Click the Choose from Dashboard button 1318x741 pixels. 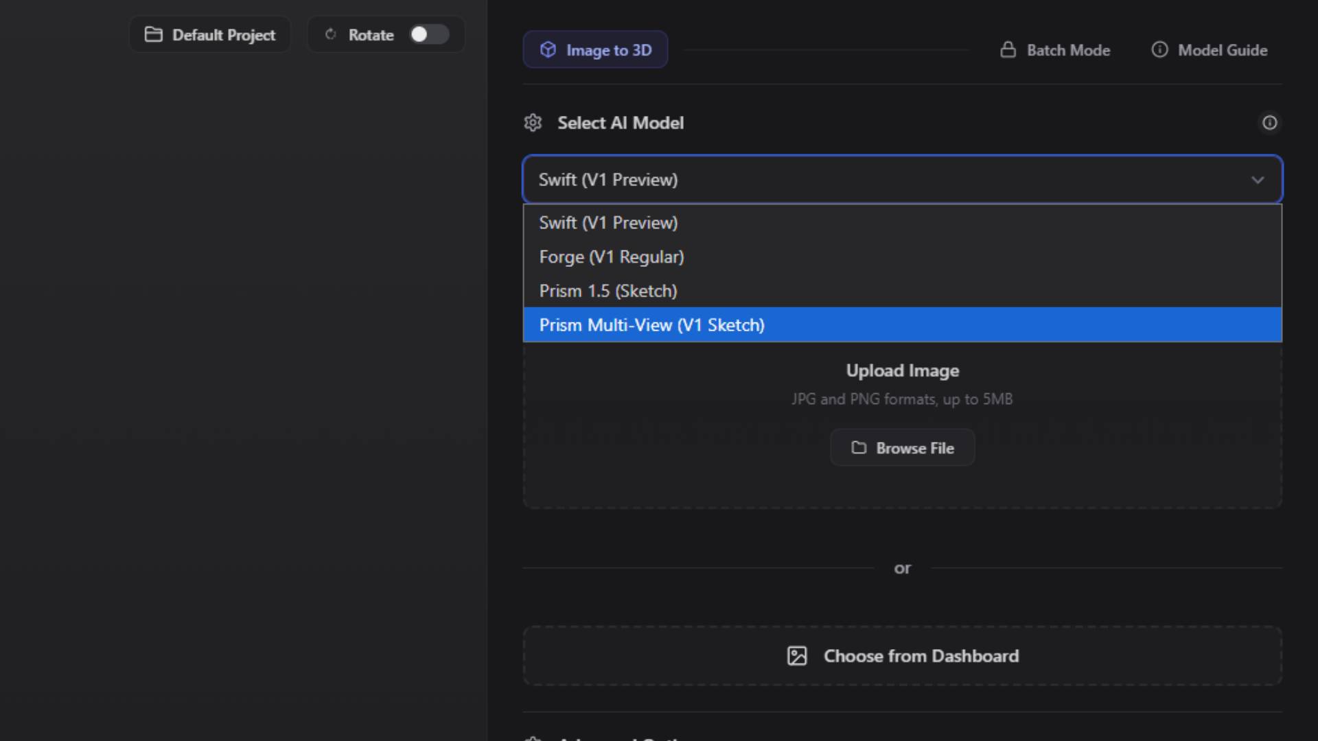tap(903, 656)
